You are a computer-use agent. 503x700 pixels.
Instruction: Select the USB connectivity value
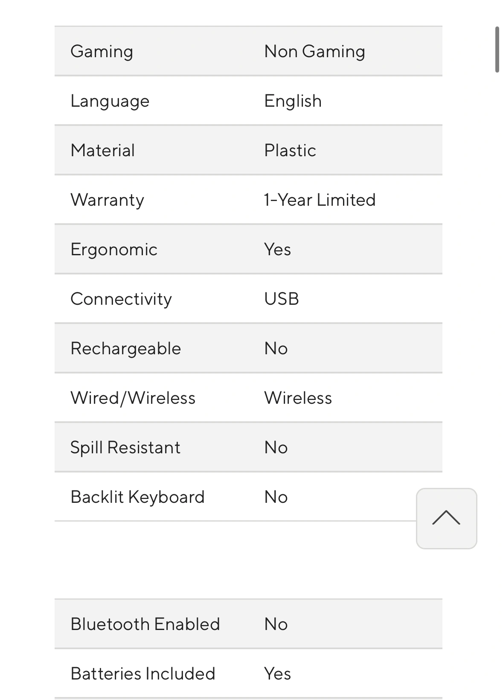point(282,299)
